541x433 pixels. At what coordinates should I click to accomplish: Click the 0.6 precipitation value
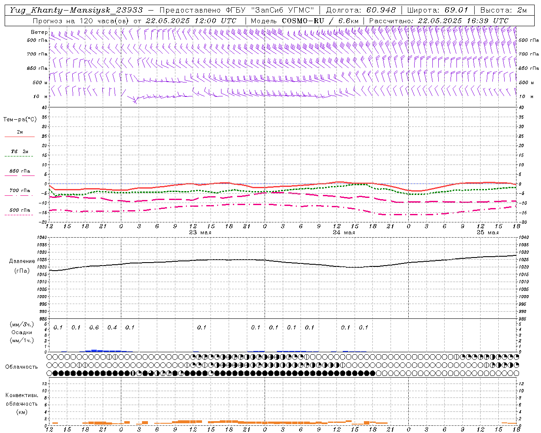tap(94, 327)
